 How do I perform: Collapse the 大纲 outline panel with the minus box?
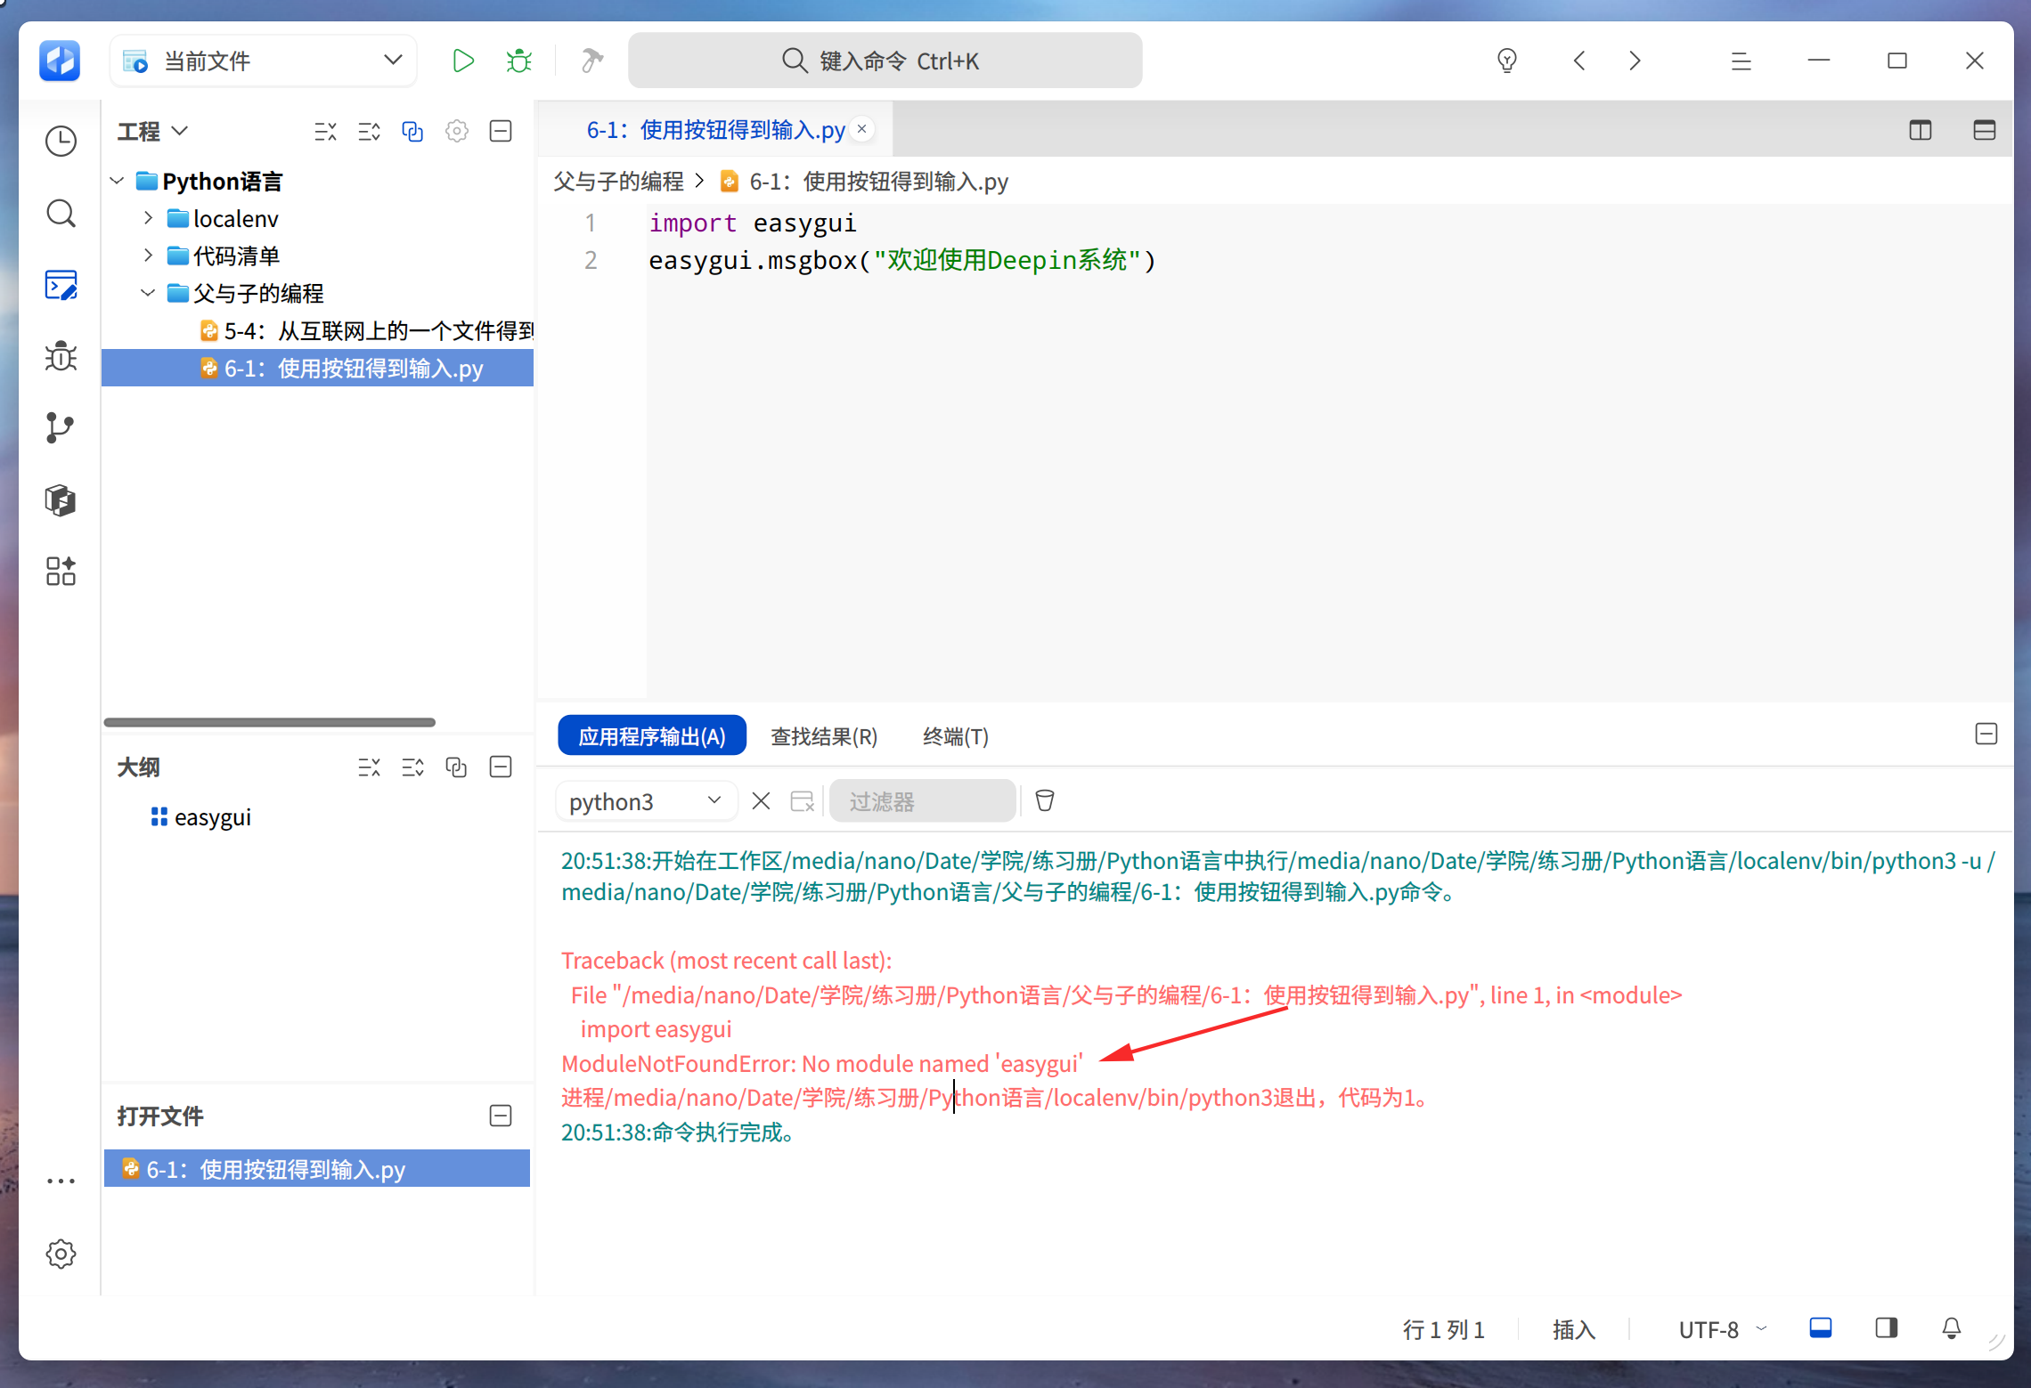(501, 767)
